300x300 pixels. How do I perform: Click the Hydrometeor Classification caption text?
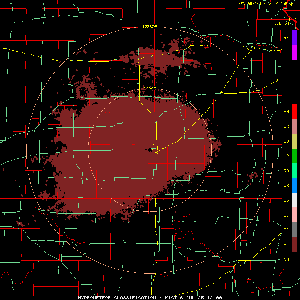tap(117, 298)
